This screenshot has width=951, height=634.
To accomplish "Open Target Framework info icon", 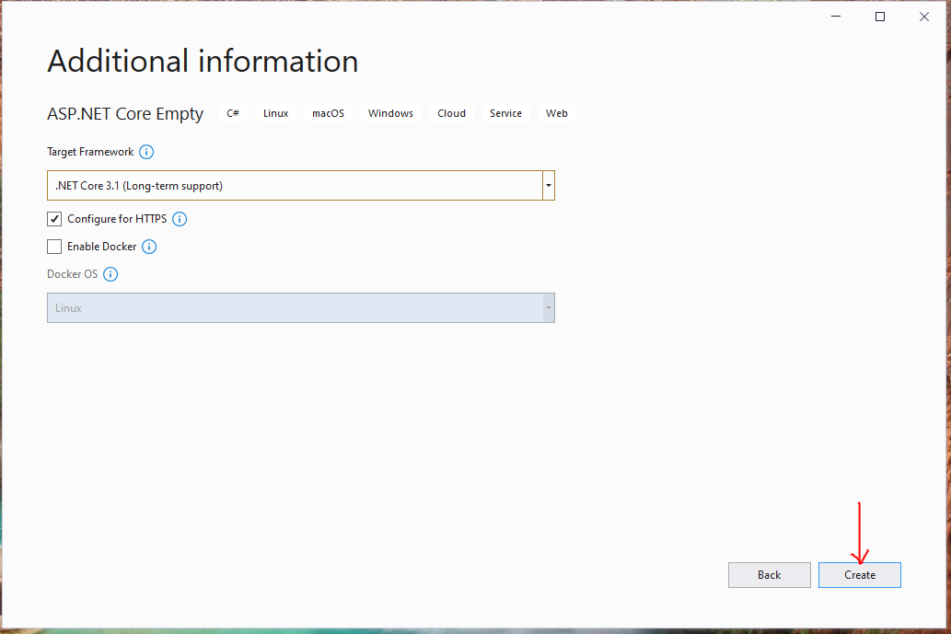I will (146, 152).
